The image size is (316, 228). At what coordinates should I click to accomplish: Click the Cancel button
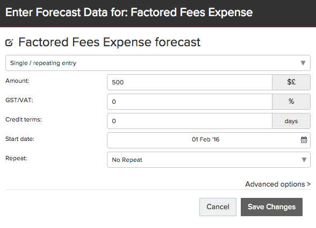click(x=218, y=207)
